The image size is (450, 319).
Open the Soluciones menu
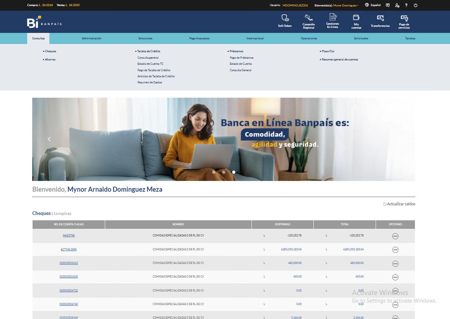(145, 38)
